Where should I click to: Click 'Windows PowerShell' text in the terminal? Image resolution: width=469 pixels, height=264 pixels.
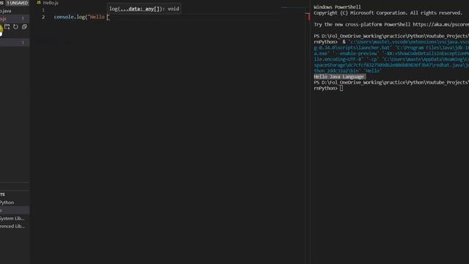pyautogui.click(x=337, y=7)
